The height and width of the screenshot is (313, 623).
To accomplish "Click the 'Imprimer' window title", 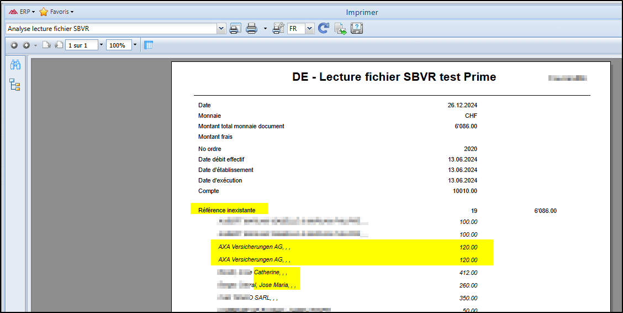I will coord(362,12).
